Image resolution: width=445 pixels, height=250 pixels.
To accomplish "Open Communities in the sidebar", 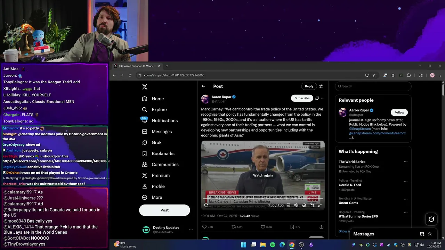I will click(x=160, y=165).
